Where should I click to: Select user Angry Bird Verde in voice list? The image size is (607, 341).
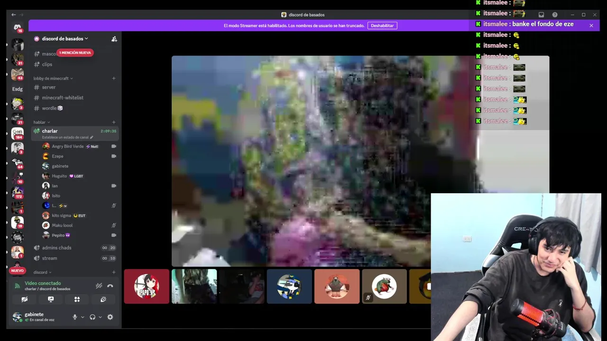point(79,146)
